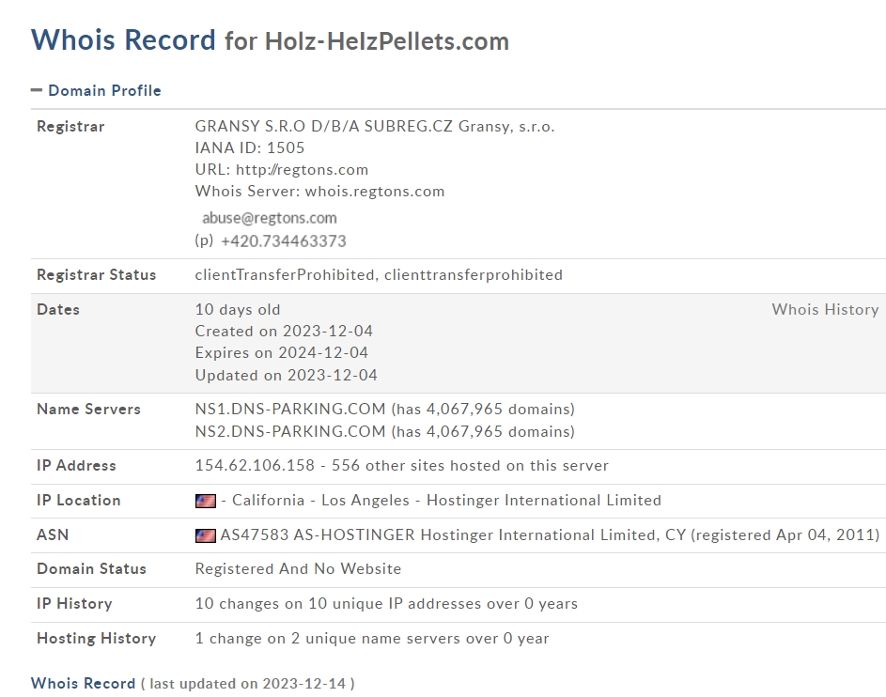Screen dimensions: 886x697
Task: Open the Whois History link
Action: pyautogui.click(x=825, y=310)
